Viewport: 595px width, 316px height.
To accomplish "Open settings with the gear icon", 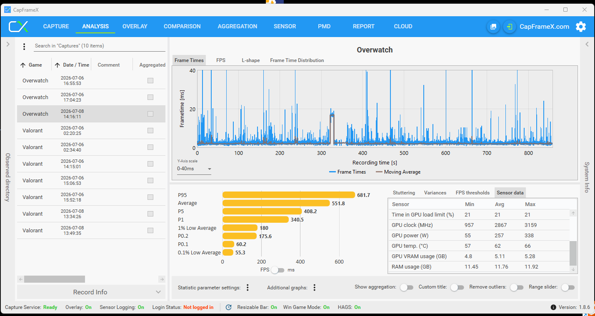I will point(581,27).
